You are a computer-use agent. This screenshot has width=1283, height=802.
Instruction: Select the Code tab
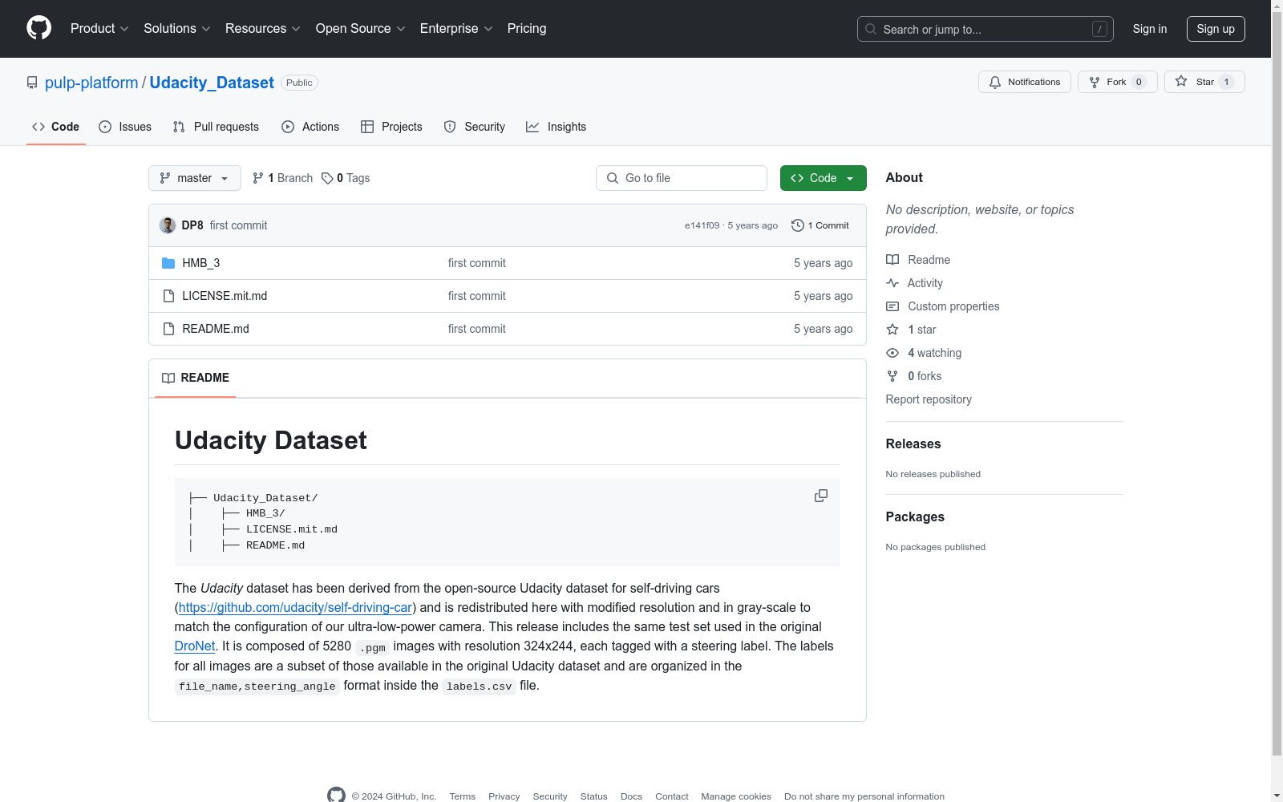[56, 127]
